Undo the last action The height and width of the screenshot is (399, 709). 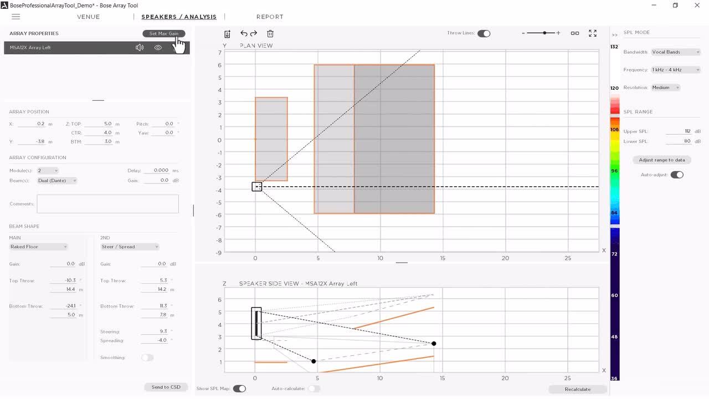(x=244, y=33)
